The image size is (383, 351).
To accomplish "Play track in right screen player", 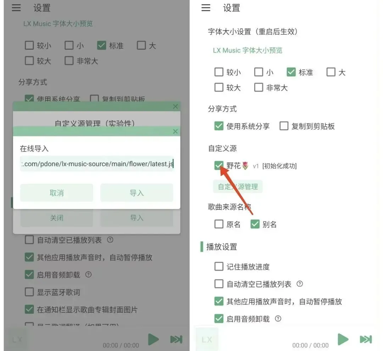I will [x=343, y=339].
